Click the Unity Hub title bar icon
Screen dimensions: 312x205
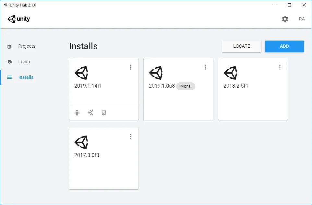[x=6, y=5]
